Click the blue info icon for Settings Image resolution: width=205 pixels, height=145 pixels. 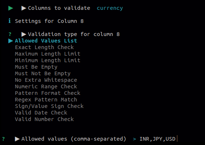tap(9, 21)
